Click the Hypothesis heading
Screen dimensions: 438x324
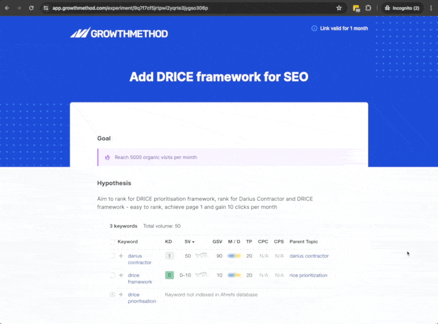pyautogui.click(x=114, y=183)
